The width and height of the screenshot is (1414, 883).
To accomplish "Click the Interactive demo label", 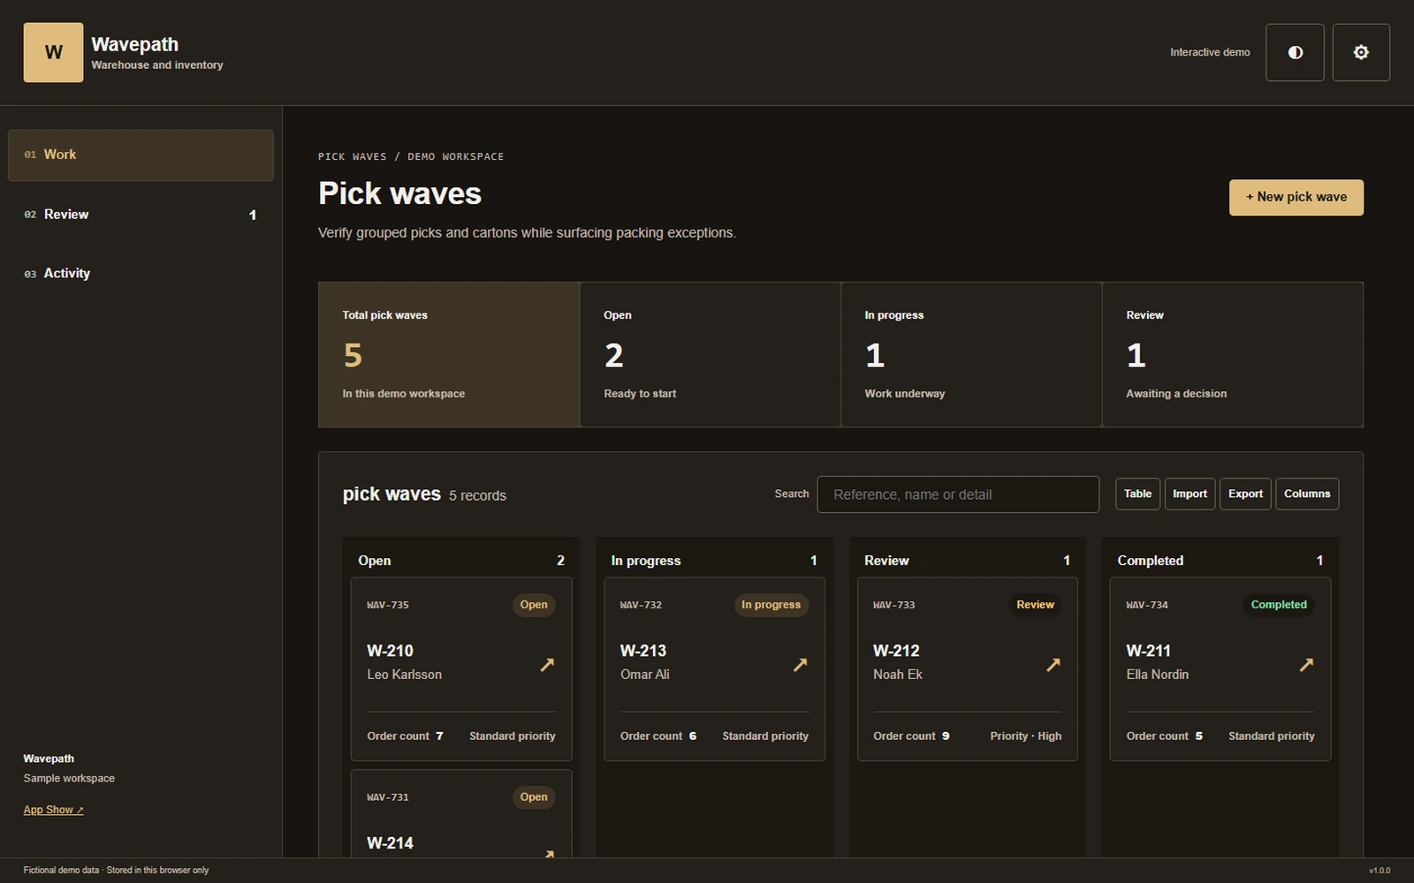I will (1210, 53).
